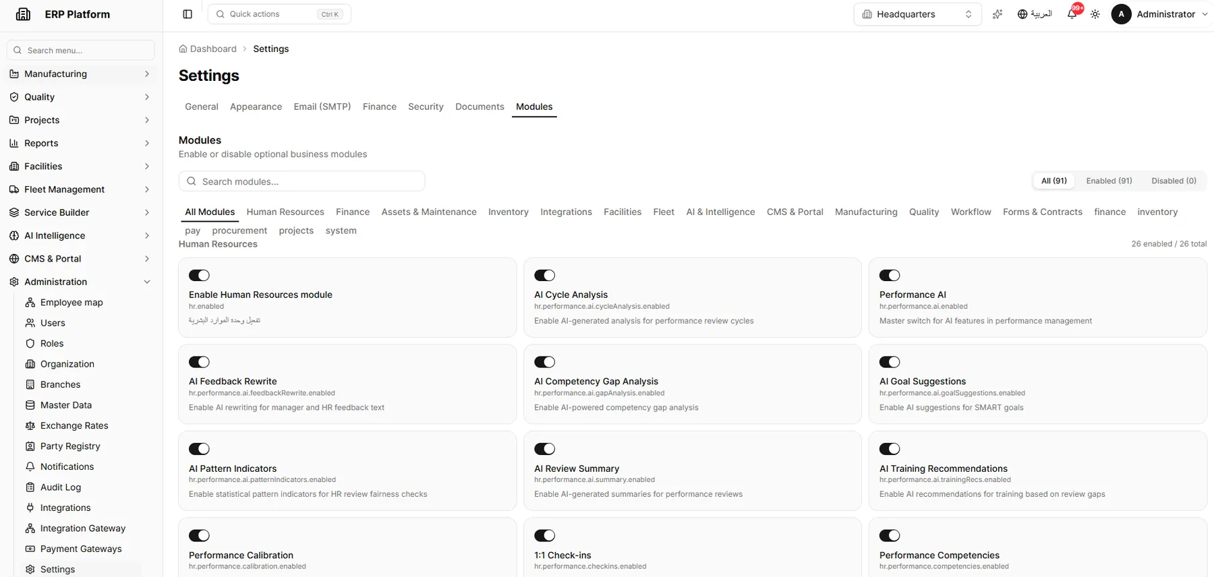Expand the Manufacturing menu chevron
Viewport: 1214px width, 577px height.
[147, 74]
